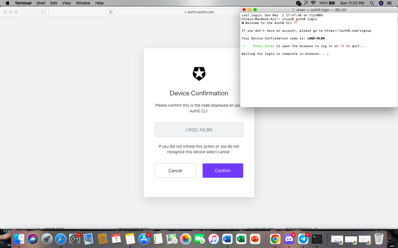
Task: Open Telegram from the Dock
Action: pyautogui.click(x=303, y=239)
